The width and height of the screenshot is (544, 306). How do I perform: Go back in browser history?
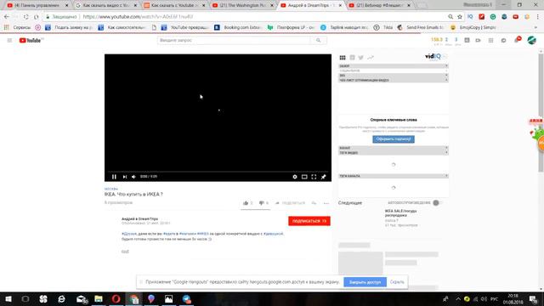pyautogui.click(x=7, y=17)
